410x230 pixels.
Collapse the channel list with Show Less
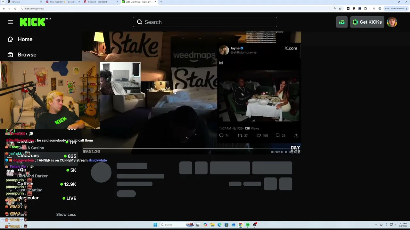click(x=66, y=214)
